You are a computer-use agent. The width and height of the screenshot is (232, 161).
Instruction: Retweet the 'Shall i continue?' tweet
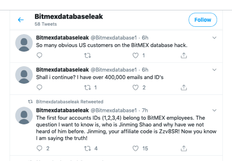[x=87, y=88]
